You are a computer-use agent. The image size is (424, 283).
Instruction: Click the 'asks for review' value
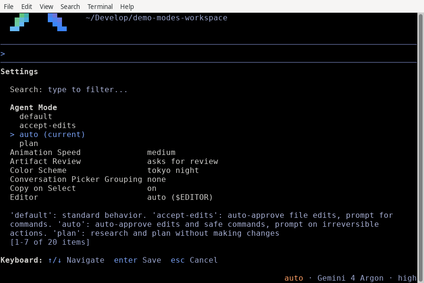click(x=183, y=162)
